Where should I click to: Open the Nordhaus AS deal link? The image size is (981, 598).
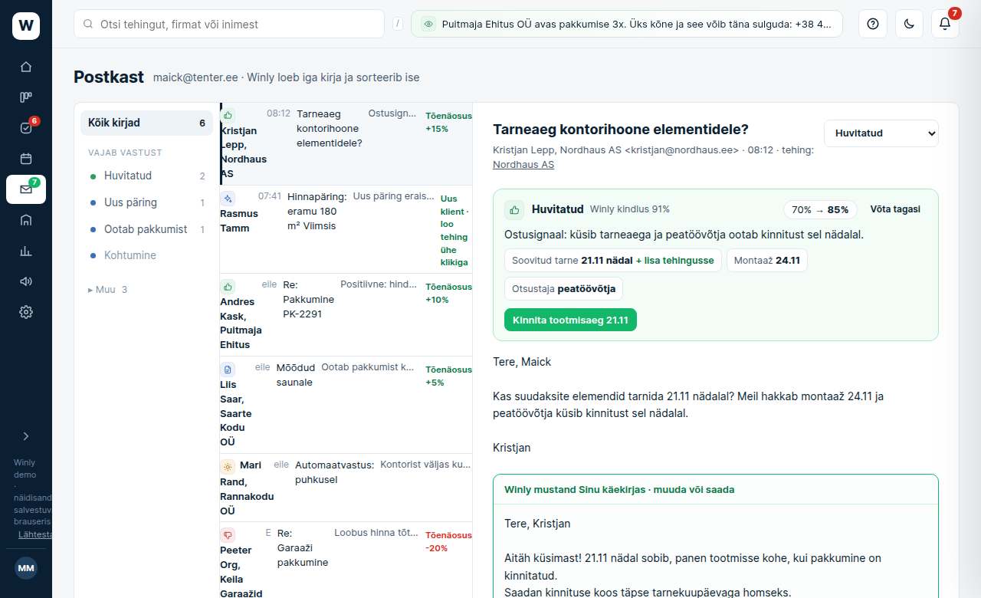pos(523,165)
